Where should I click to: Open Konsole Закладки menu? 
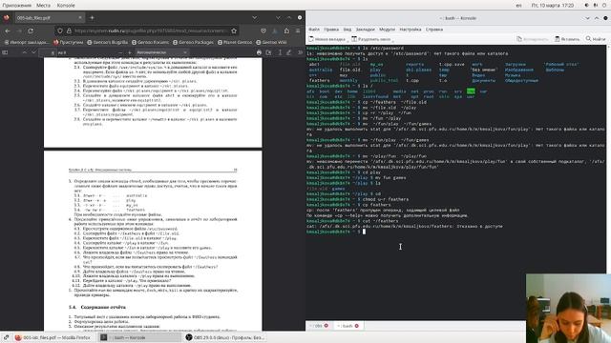tap(365, 30)
